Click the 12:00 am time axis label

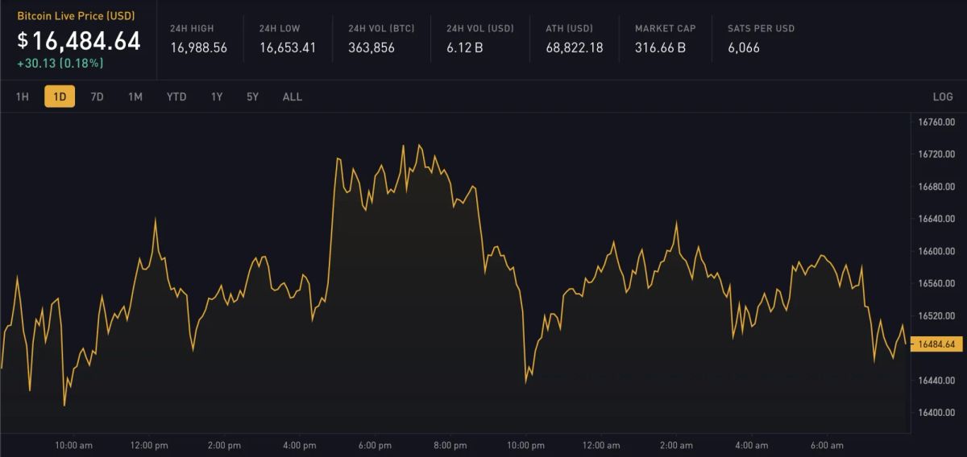click(601, 445)
